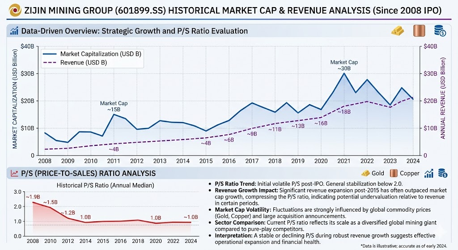Click 2.0 on the P/S ratio y-axis
The height and width of the screenshot is (250, 458).
click(17, 207)
